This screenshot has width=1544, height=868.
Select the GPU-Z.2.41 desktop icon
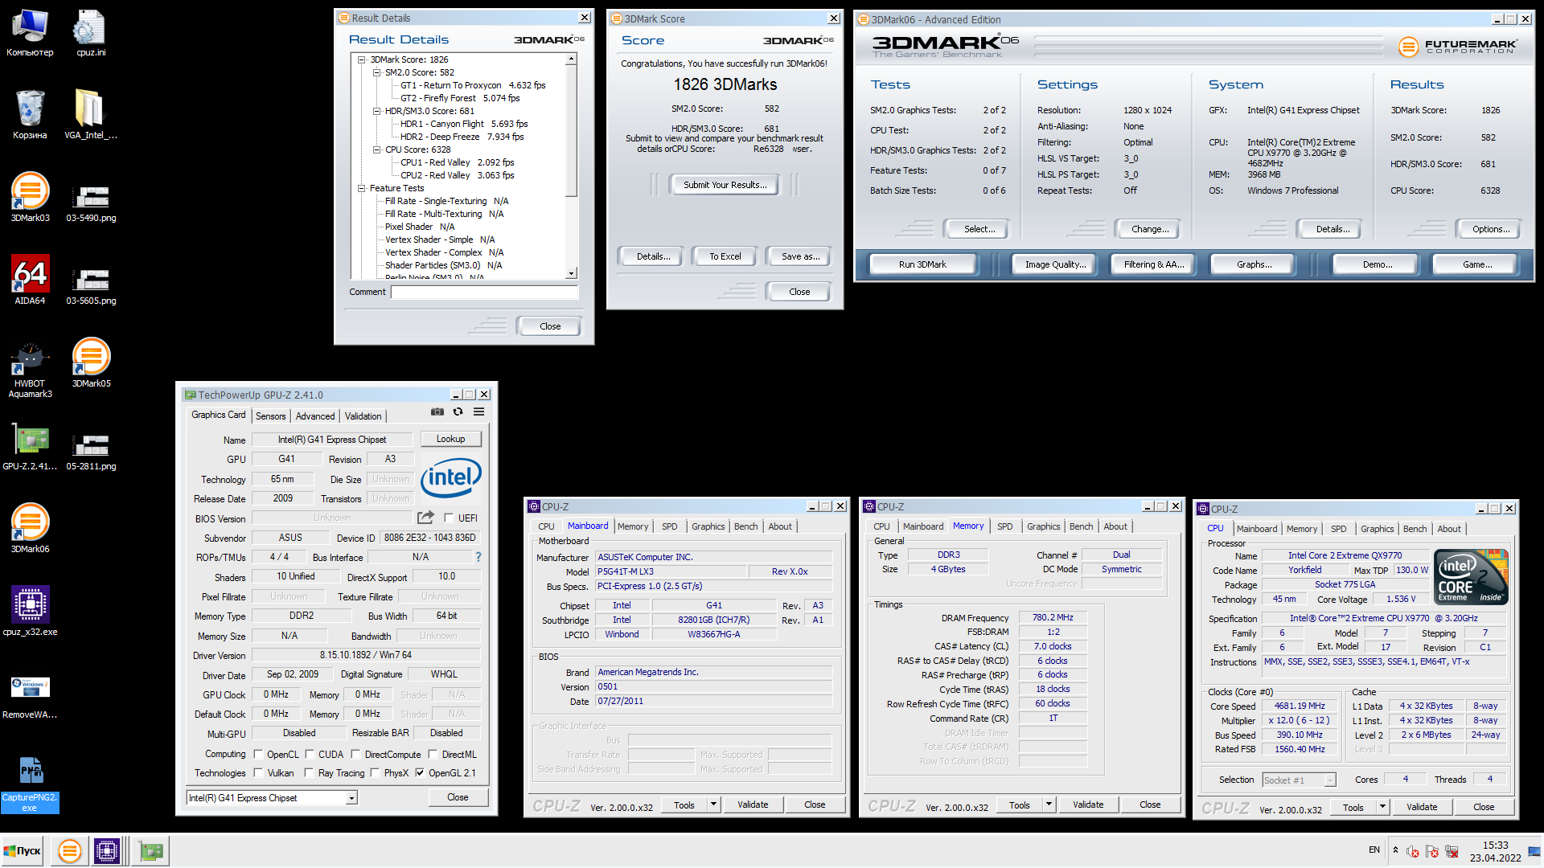click(x=30, y=446)
